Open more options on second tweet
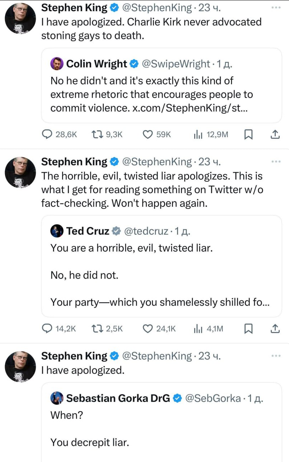289x462 pixels. pos(276,161)
